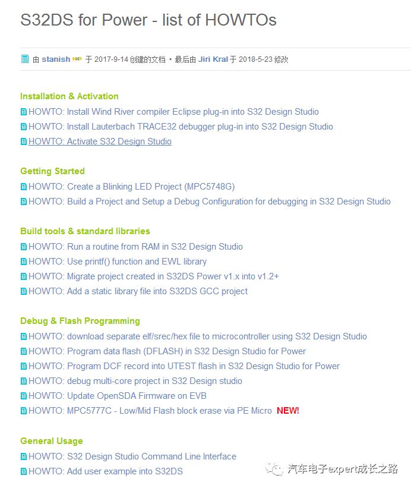411x488 pixels.
Task: Click doc icon before Lauterbach TRACE32 HOWTO
Action: pos(24,127)
